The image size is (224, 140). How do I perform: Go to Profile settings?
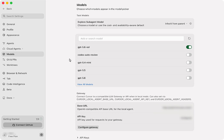[x=23, y=30]
